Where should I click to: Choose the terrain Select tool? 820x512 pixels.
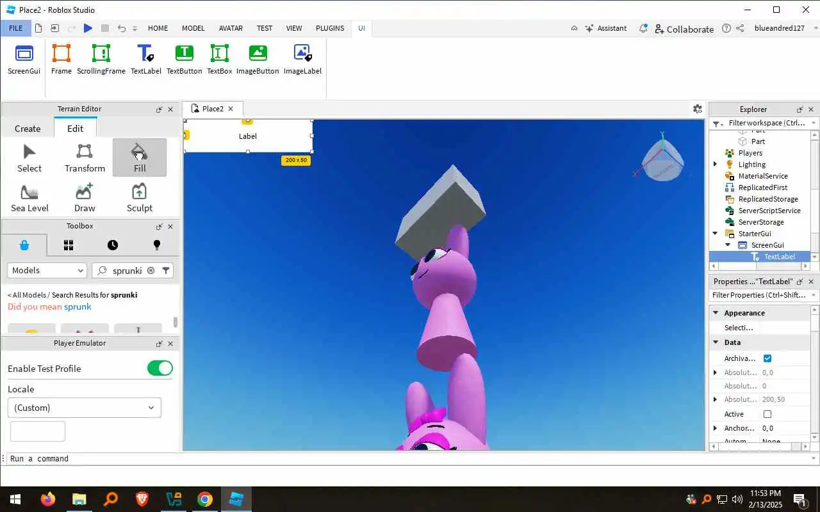coord(29,158)
